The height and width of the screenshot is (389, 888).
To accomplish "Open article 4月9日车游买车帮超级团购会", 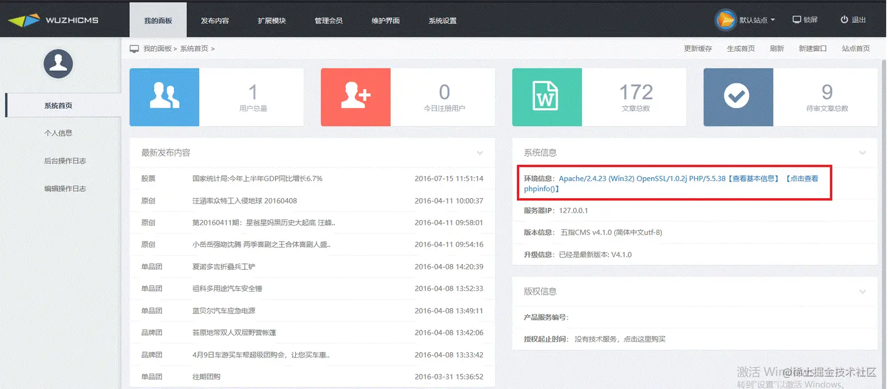I will (x=261, y=355).
